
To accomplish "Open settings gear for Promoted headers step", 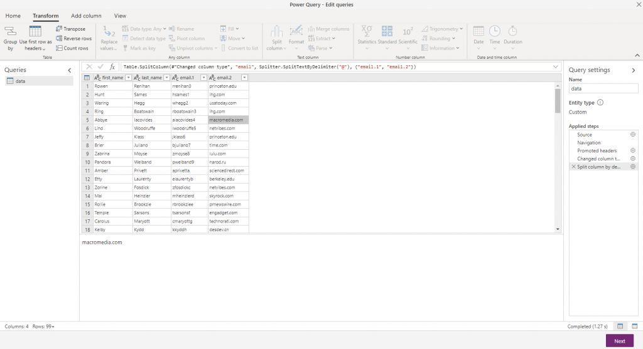I will click(633, 150).
